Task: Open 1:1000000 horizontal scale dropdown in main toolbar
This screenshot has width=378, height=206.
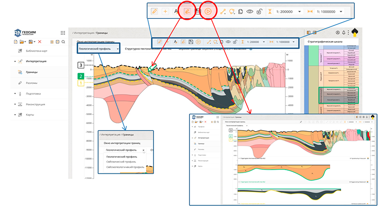Action: pyautogui.click(x=286, y=42)
